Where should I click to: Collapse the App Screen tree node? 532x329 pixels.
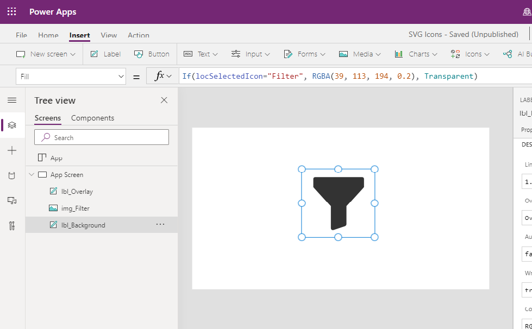coord(32,174)
